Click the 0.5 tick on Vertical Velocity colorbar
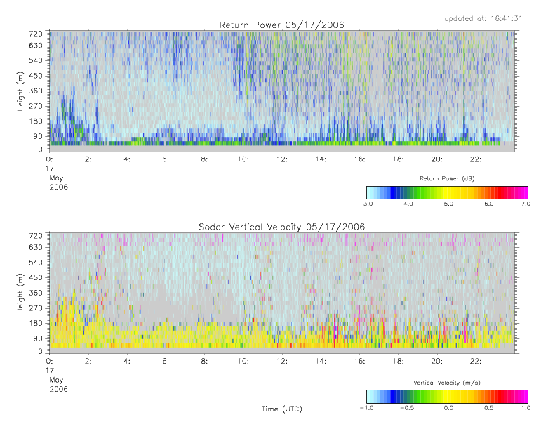Image resolution: width=555 pixels, height=429 pixels. tap(489, 408)
